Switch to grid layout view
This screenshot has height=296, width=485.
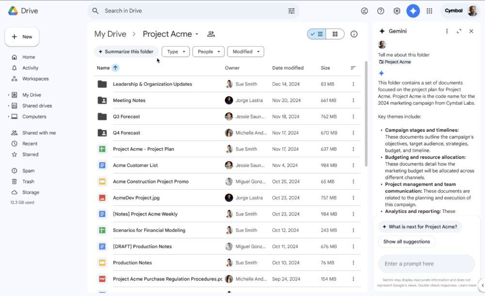click(x=335, y=34)
